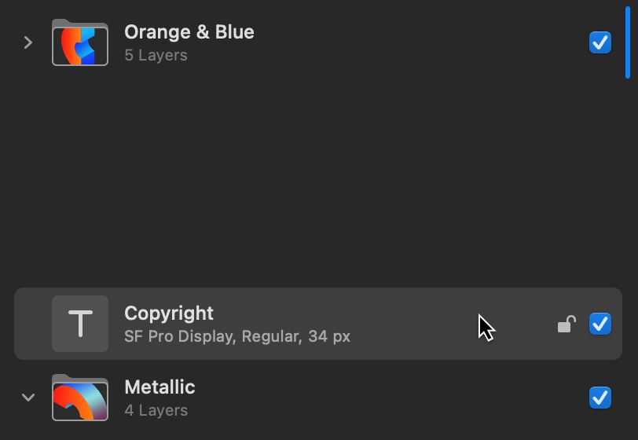Image resolution: width=638 pixels, height=440 pixels.
Task: Select the Orange & Blue group name
Action: (x=189, y=31)
